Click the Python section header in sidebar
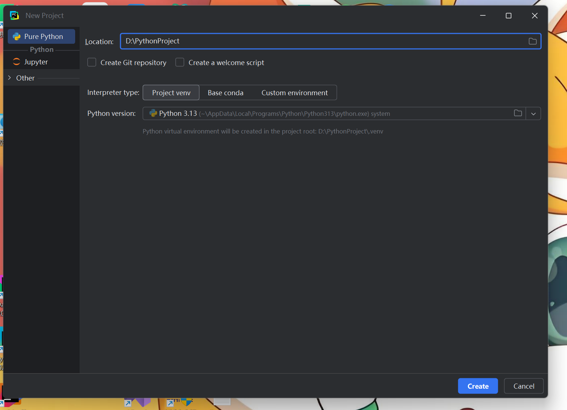The image size is (567, 410). [42, 49]
